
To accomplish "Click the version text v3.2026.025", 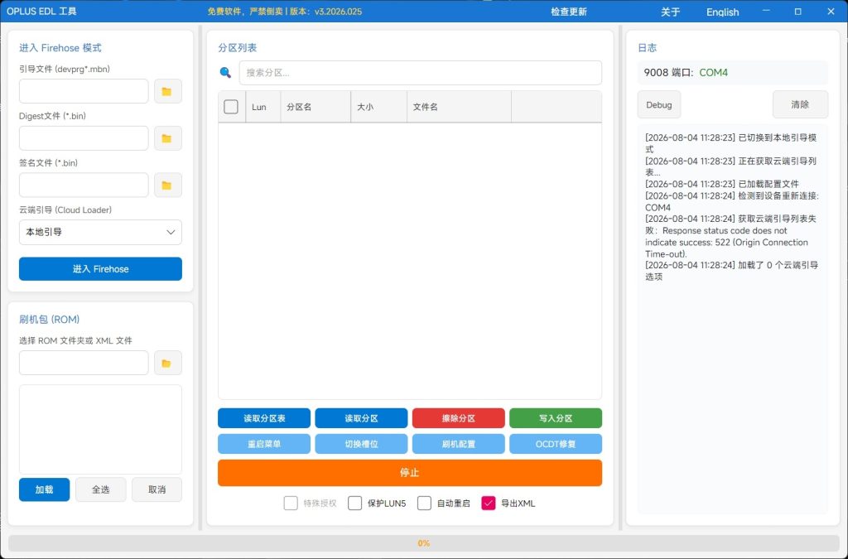I will click(338, 12).
